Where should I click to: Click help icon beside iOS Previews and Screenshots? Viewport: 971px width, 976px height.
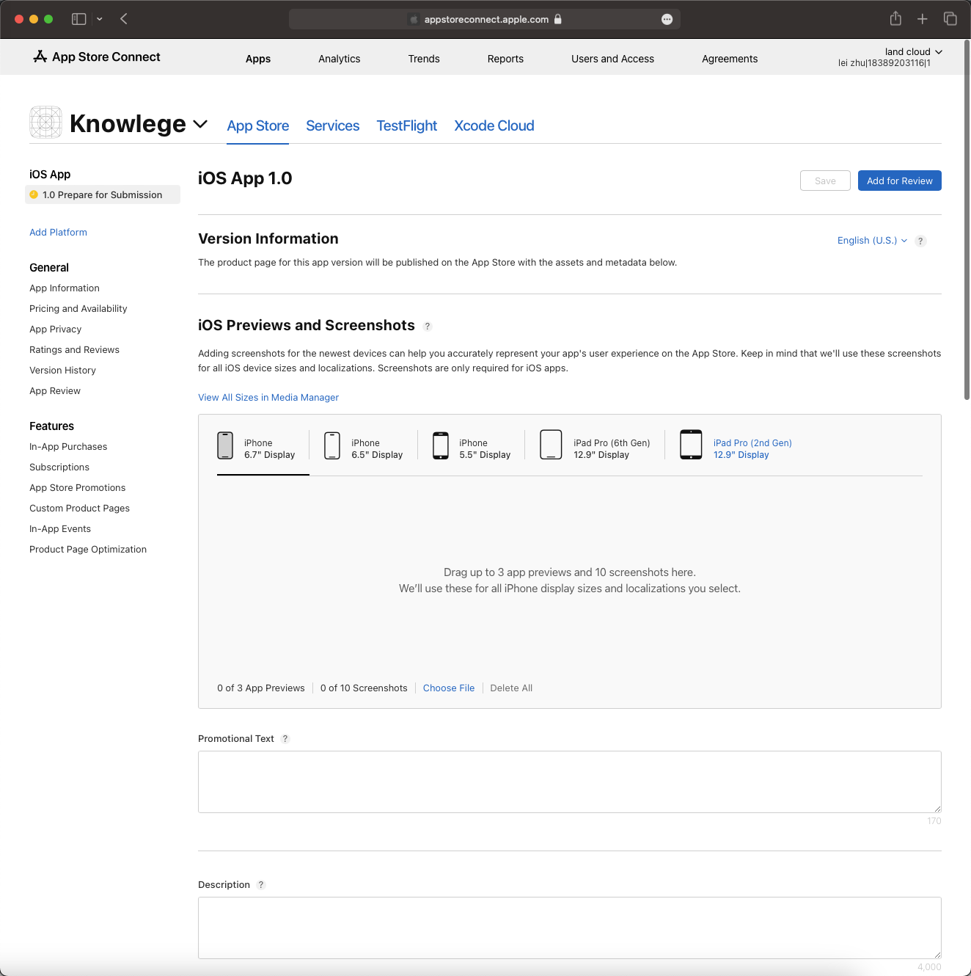tap(428, 326)
